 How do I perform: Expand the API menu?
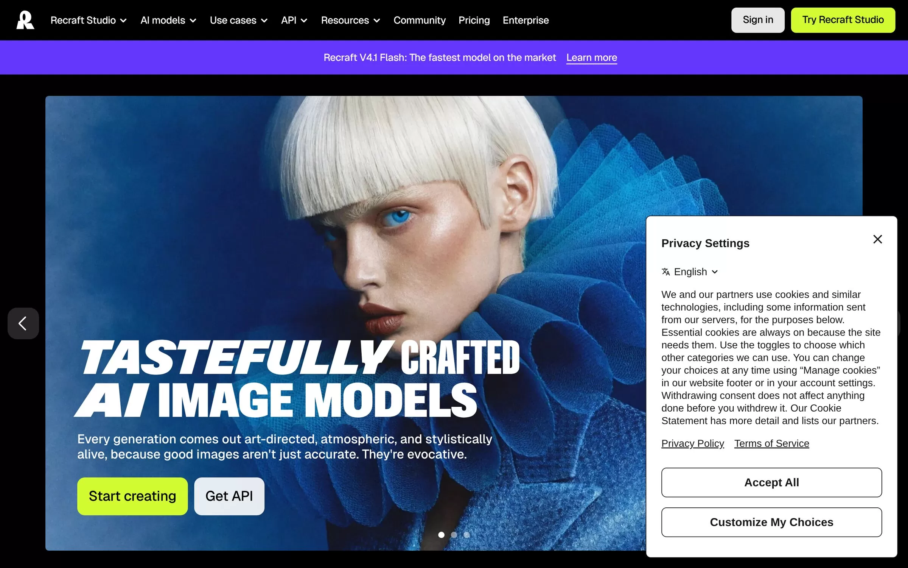click(294, 20)
